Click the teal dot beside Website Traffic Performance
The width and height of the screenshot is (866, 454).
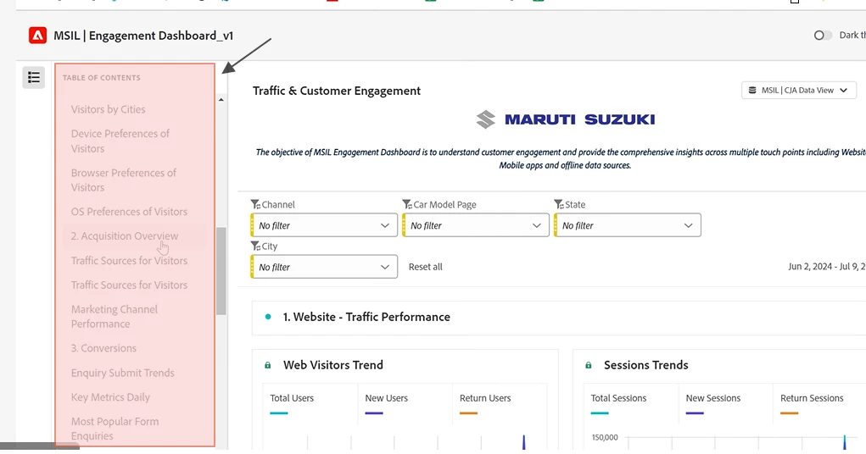268,317
